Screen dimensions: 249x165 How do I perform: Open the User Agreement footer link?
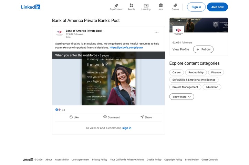click(x=80, y=159)
